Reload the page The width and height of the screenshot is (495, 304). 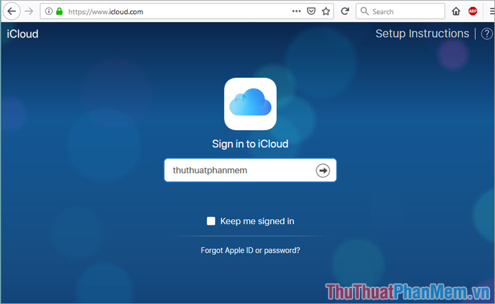click(345, 11)
